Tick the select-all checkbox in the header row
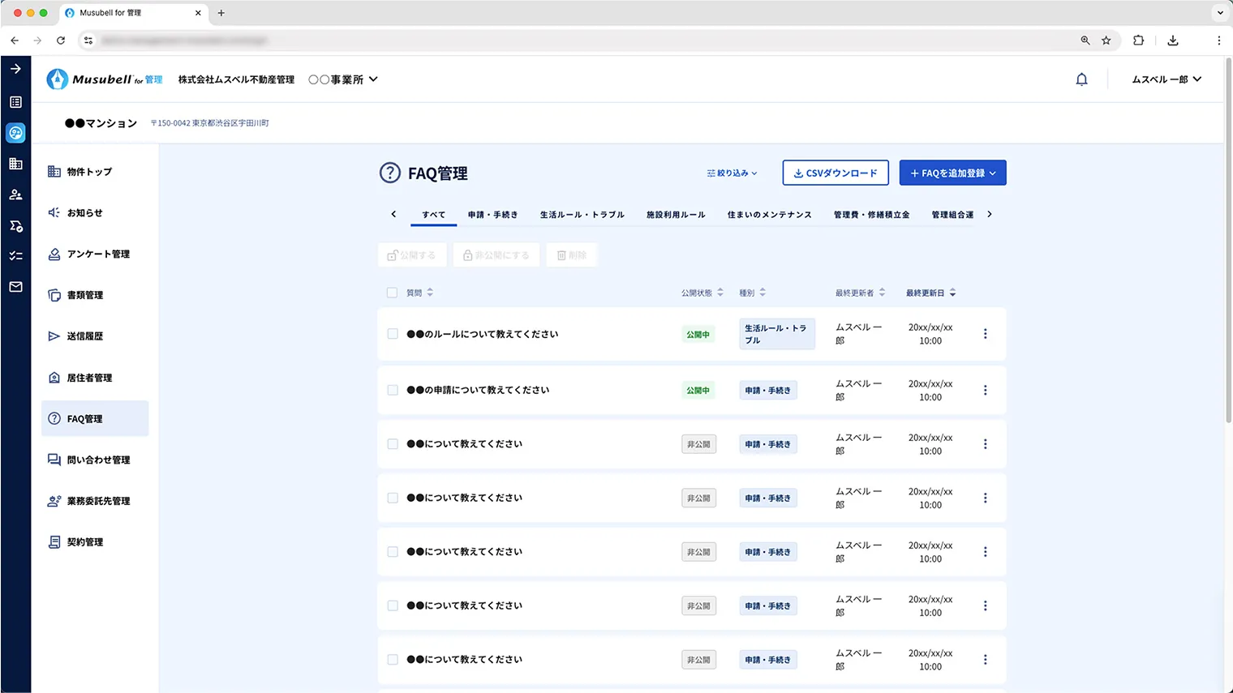The height and width of the screenshot is (693, 1233). 392,293
